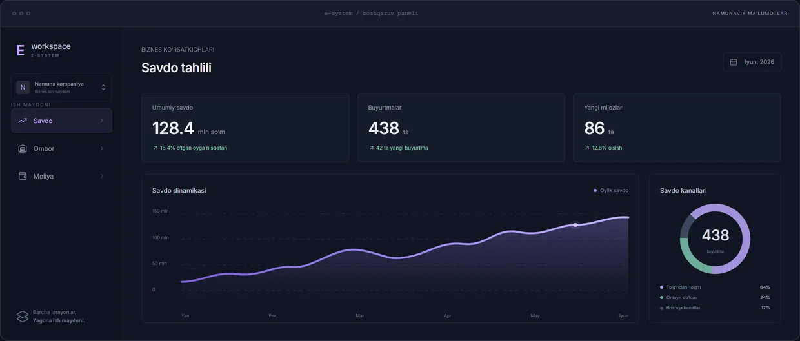The height and width of the screenshot is (341, 800).
Task: Open the Namuna kompaniya workspace switcher
Action: (61, 87)
